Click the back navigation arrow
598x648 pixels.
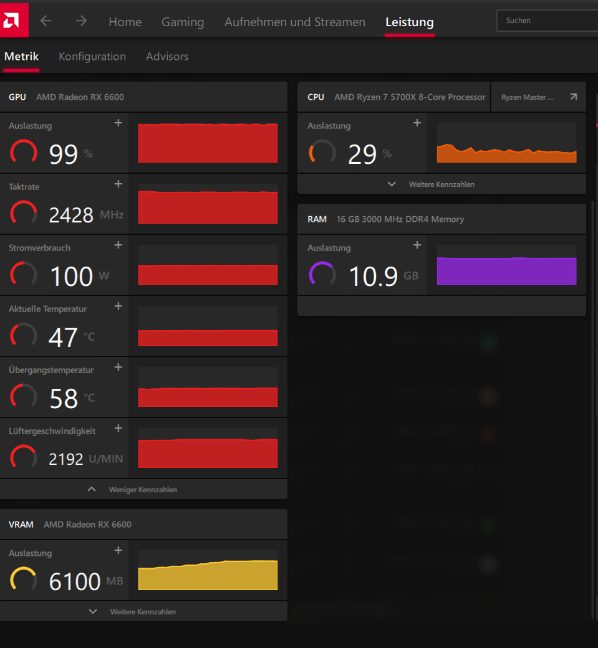click(x=45, y=21)
